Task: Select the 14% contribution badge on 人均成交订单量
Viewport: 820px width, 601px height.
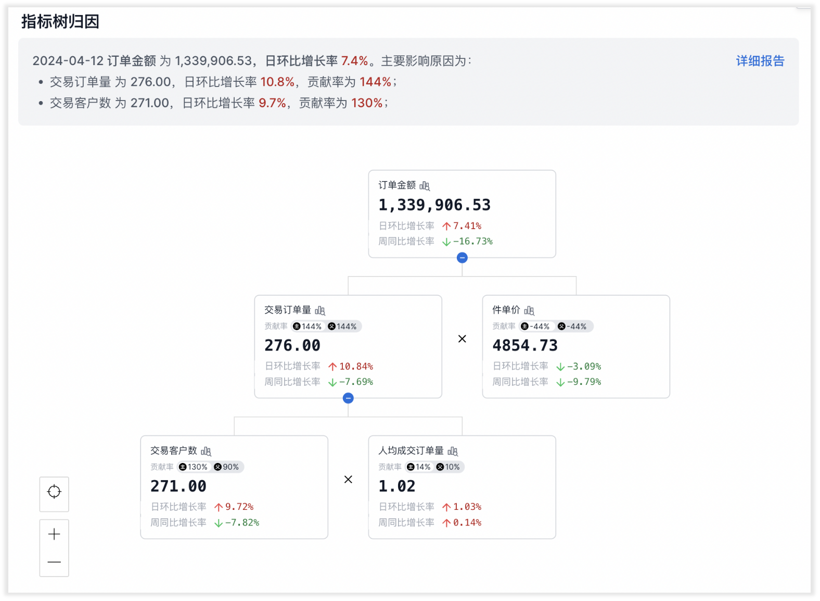Action: 419,467
